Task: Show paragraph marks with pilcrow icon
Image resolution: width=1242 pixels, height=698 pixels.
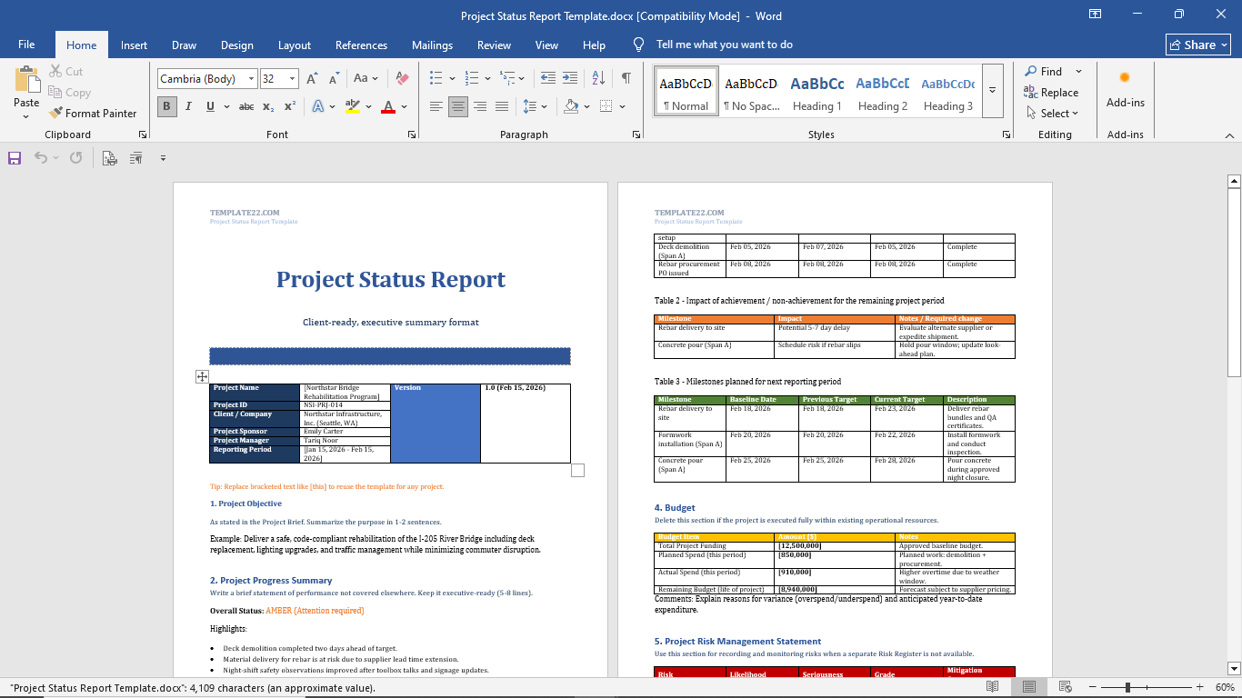Action: tap(626, 78)
